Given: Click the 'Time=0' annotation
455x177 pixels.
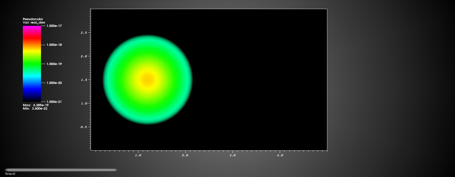Looking at the screenshot, I should pos(10,174).
